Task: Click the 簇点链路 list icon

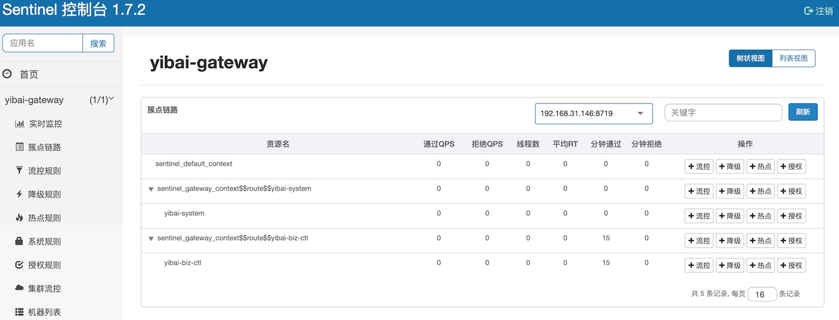Action: coord(19,147)
